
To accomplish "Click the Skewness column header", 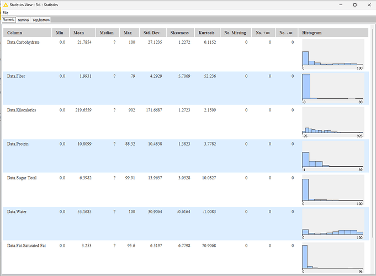I will (x=181, y=33).
